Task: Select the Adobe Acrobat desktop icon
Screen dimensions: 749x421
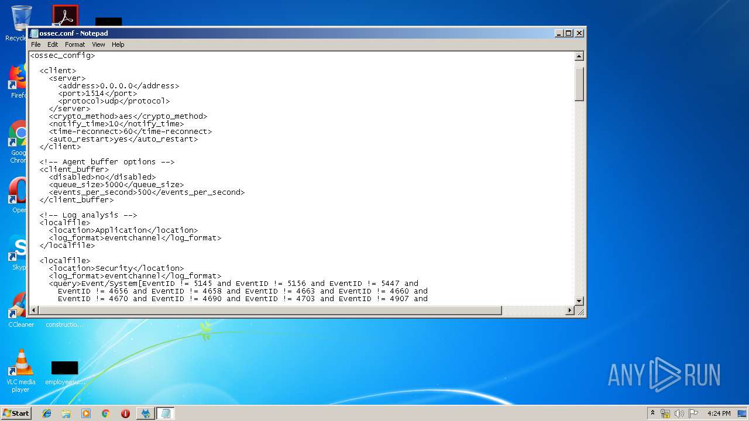Action: [x=65, y=16]
